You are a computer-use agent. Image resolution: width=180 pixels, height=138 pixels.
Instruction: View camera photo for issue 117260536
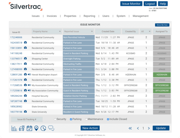(x=25, y=85)
